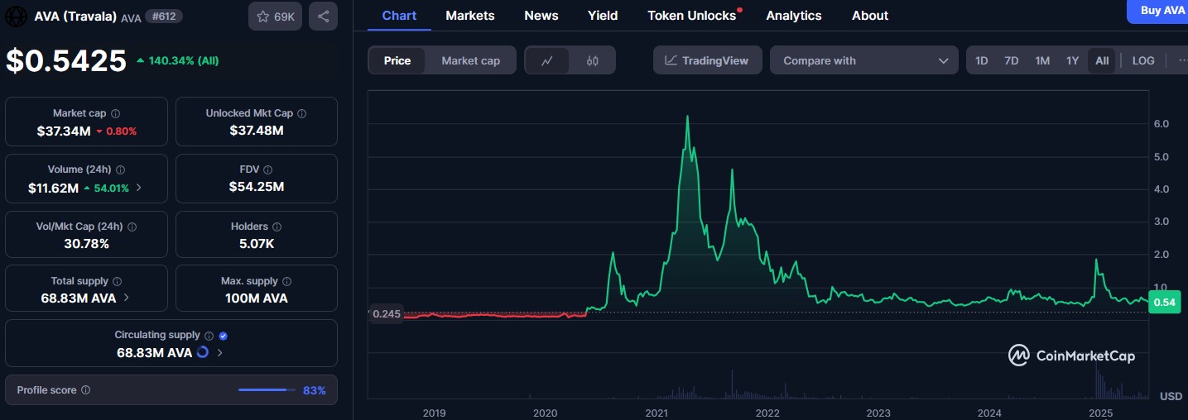Add AVA to watchlist via star button

[x=275, y=16]
